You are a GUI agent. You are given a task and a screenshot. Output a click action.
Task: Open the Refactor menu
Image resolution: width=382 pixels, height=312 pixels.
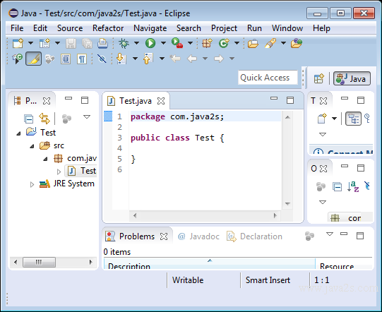108,28
